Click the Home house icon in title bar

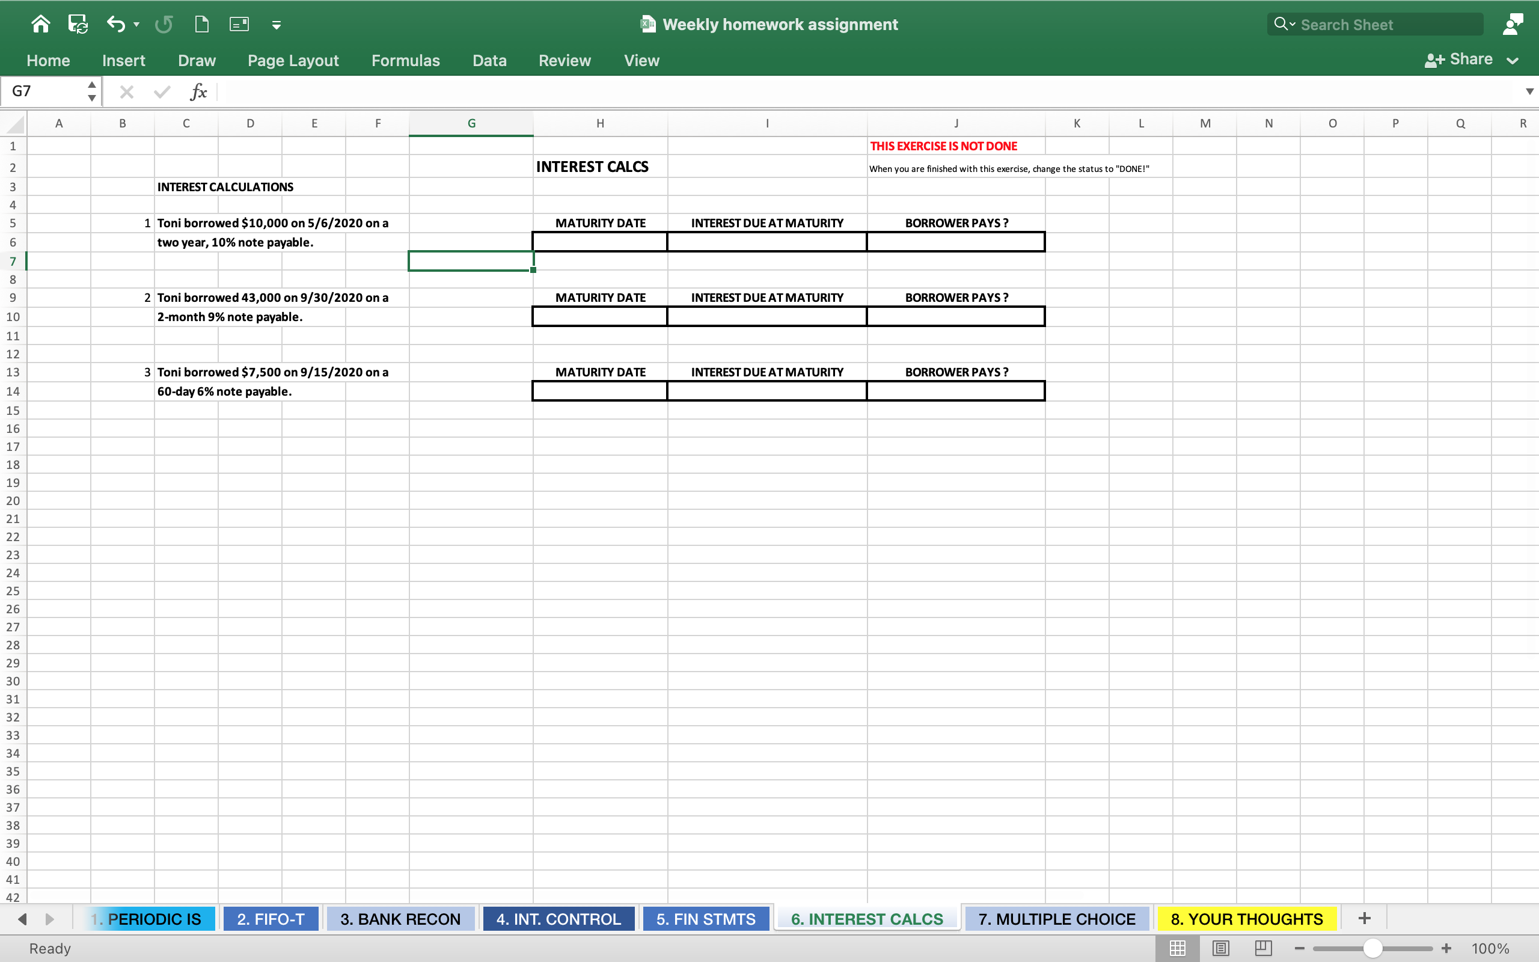[x=41, y=24]
